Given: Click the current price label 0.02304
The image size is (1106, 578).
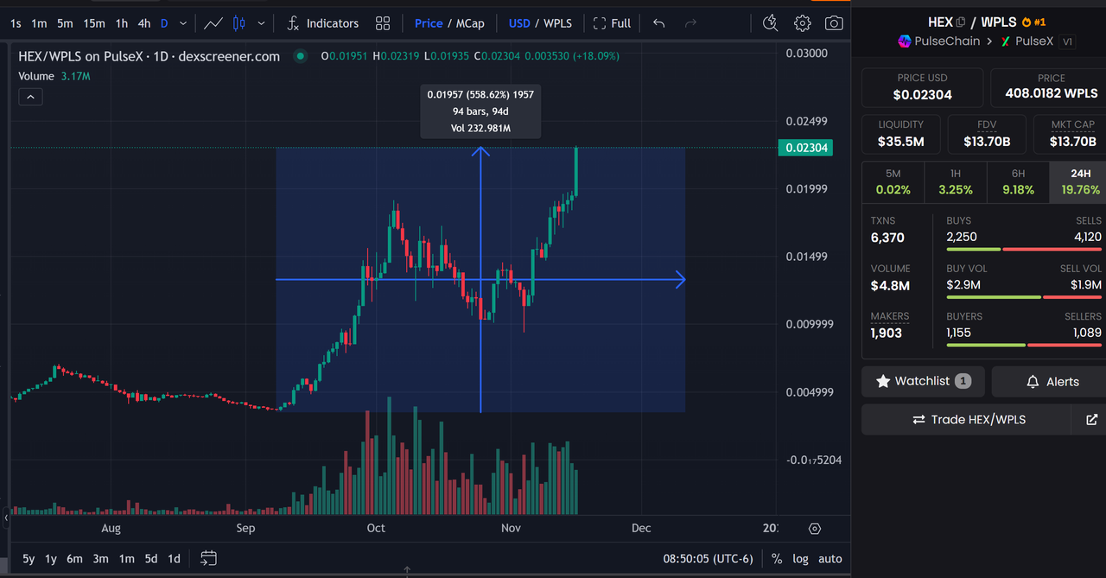Looking at the screenshot, I should point(807,148).
